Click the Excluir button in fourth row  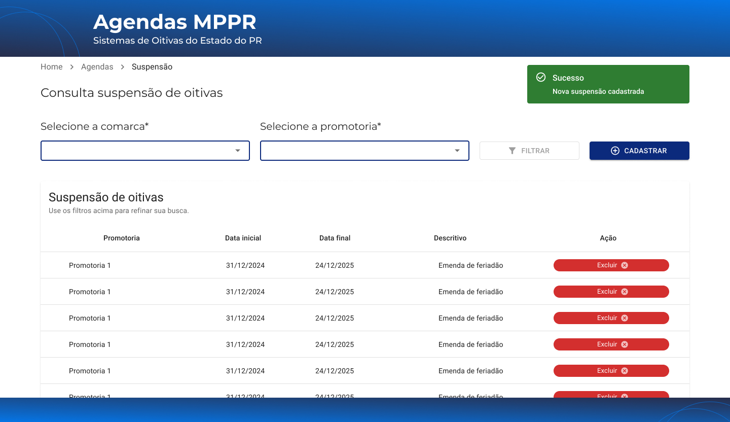(x=611, y=344)
